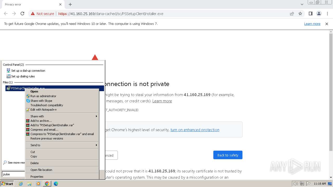Expand the Send to submenu
The image size is (333, 187).
(x=62, y=145)
